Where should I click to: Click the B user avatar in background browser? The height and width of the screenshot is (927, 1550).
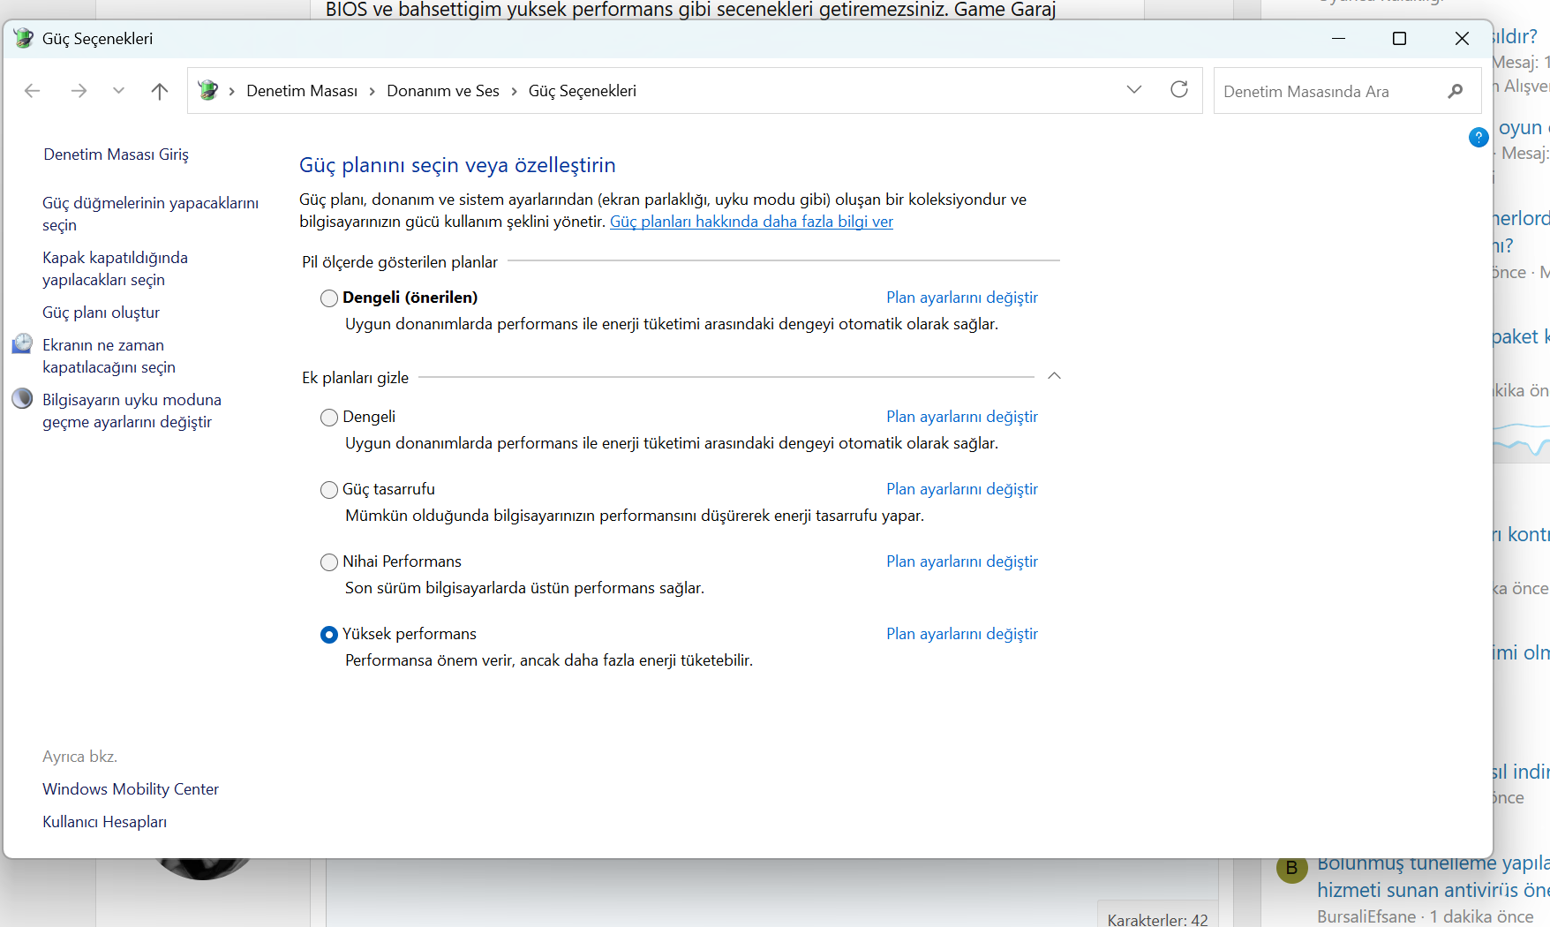point(1291,868)
